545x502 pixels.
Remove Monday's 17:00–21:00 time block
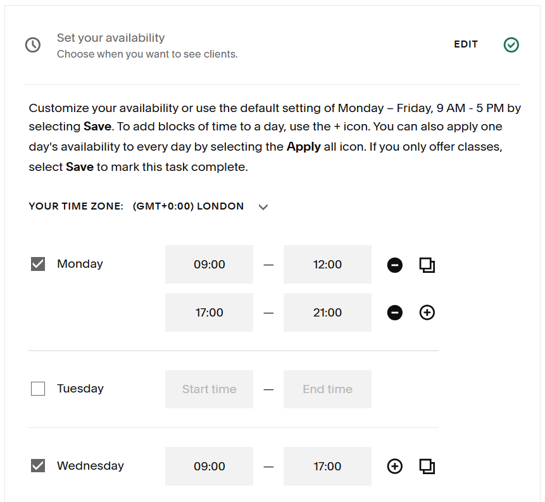tap(395, 312)
